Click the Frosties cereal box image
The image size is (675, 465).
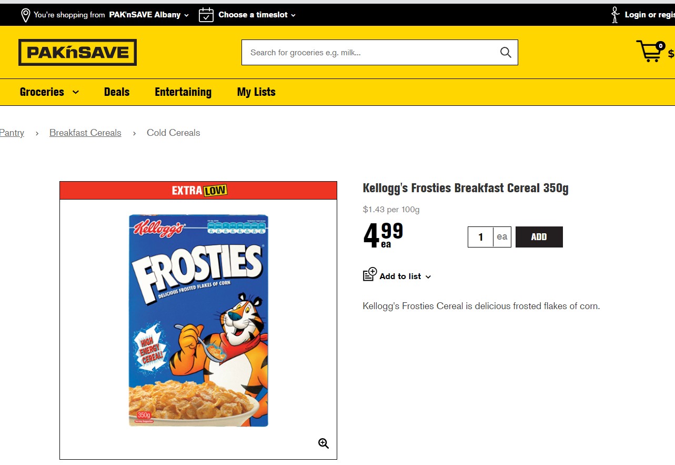[199, 321]
